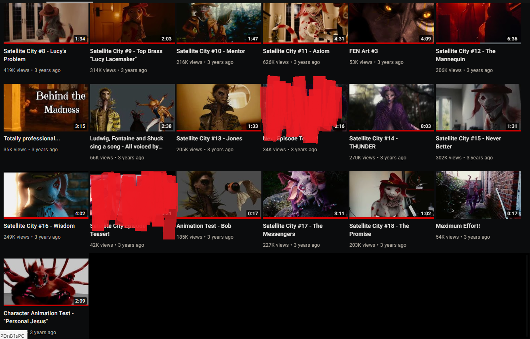
Task: Click the Maximum Effort! title link
Action: point(458,226)
